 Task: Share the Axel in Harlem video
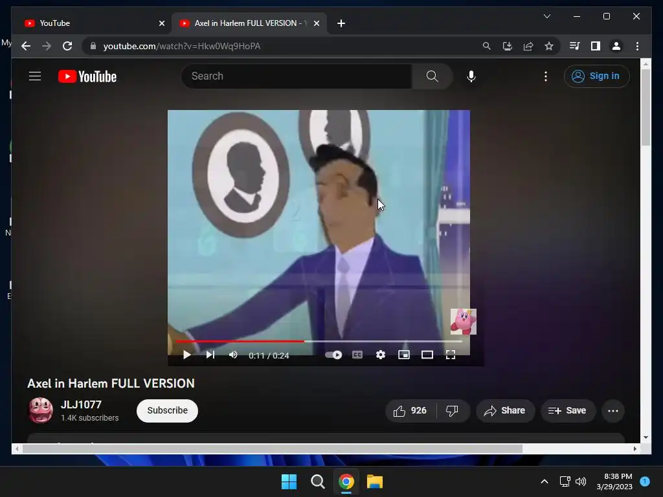[x=505, y=411]
